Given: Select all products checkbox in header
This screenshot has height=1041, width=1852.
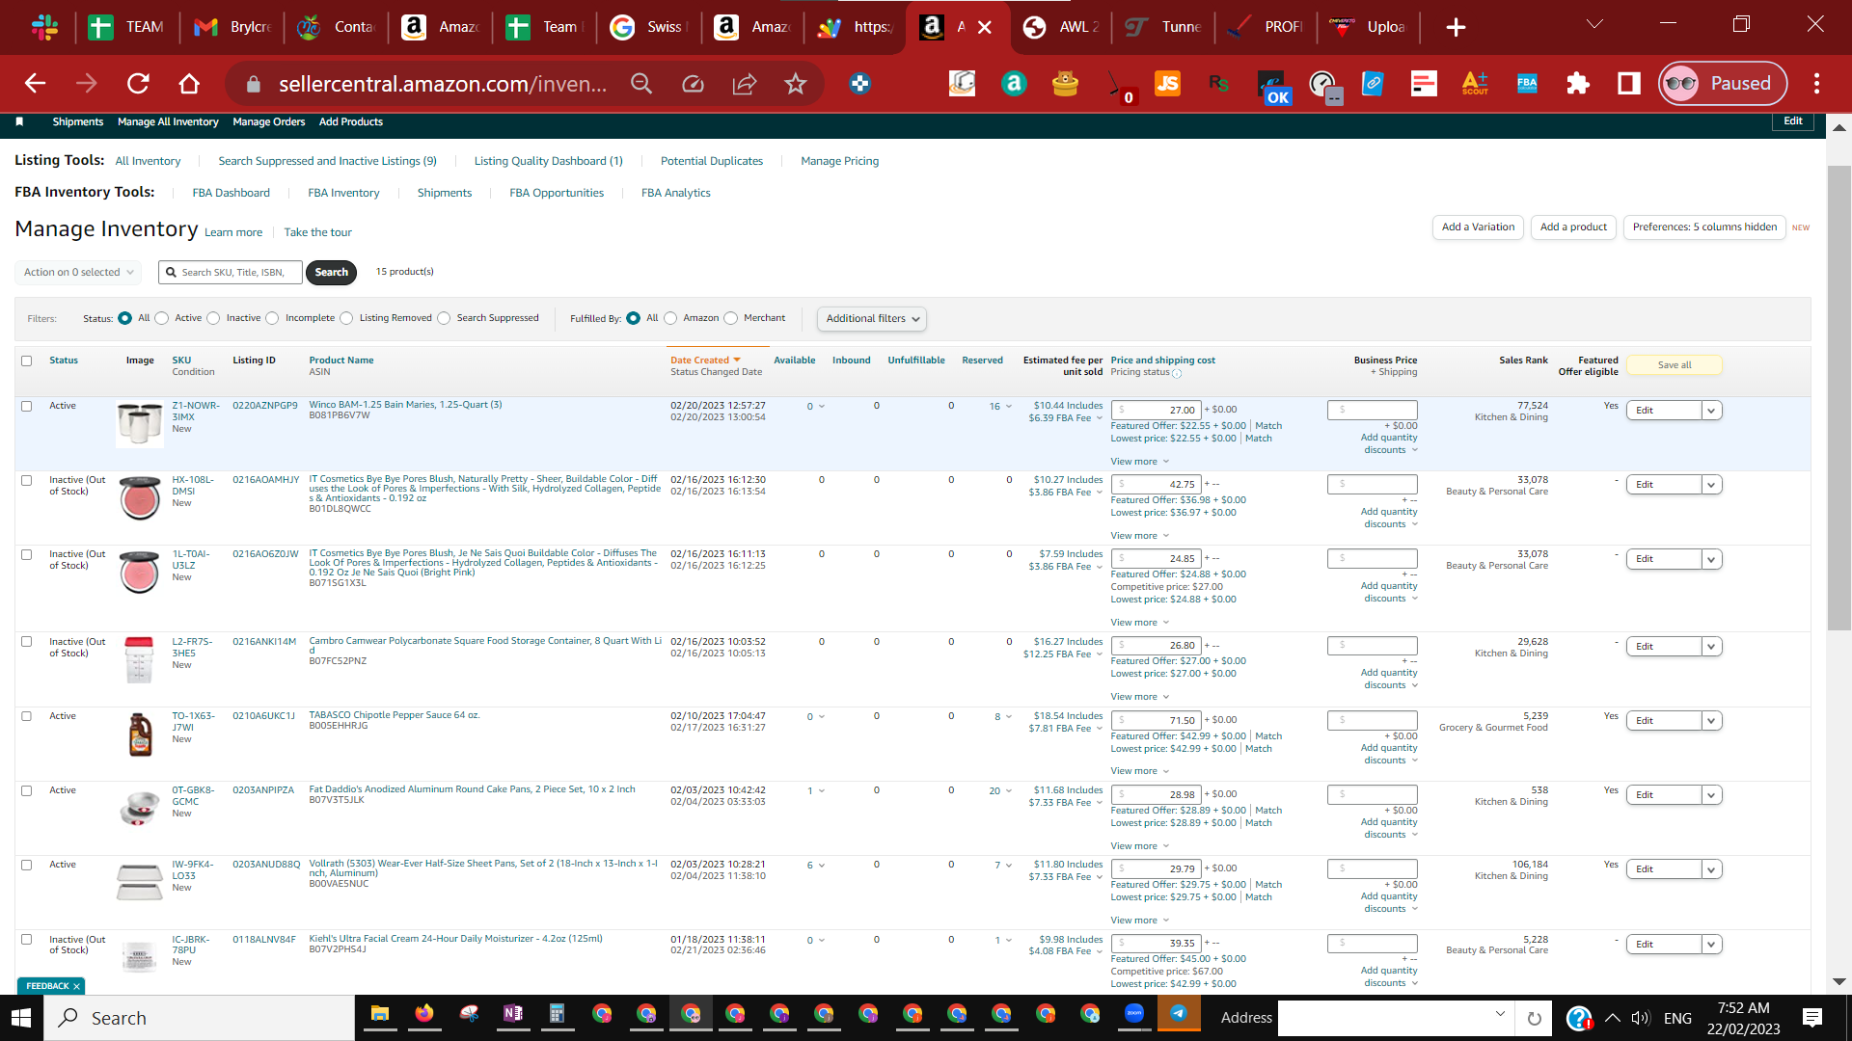Looking at the screenshot, I should pos(27,360).
